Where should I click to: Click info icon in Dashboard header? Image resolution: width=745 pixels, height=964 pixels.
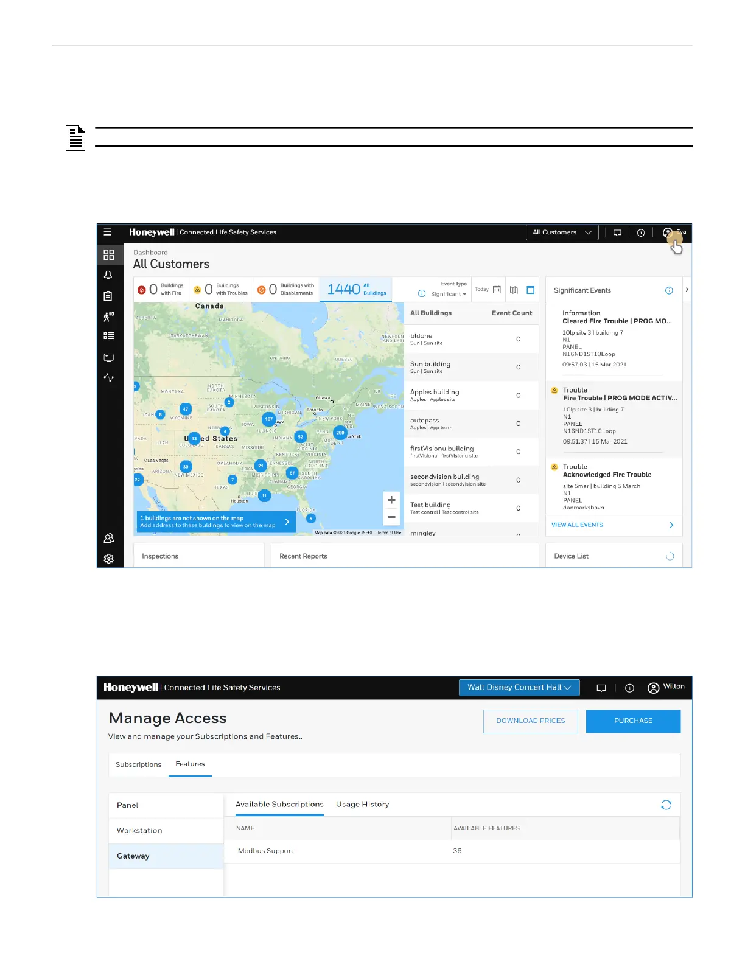click(x=641, y=232)
